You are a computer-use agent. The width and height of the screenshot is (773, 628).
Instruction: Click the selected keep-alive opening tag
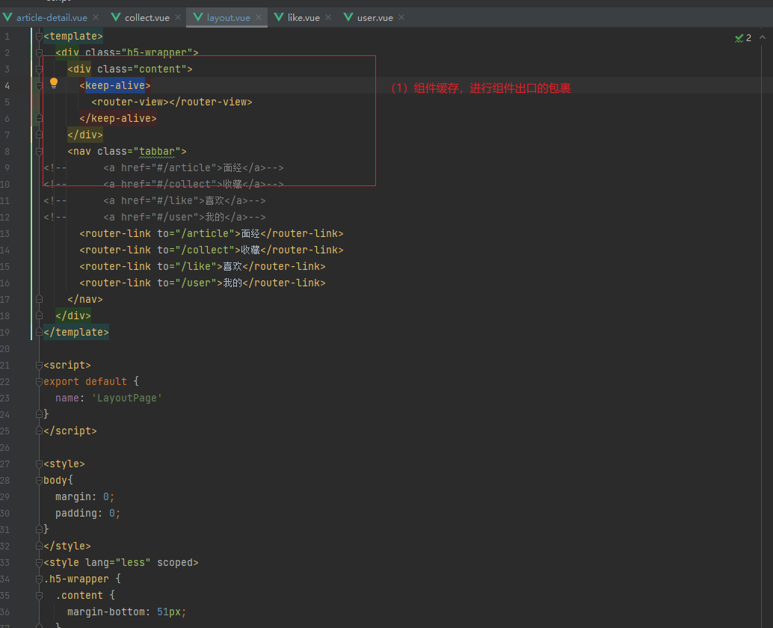[115, 85]
